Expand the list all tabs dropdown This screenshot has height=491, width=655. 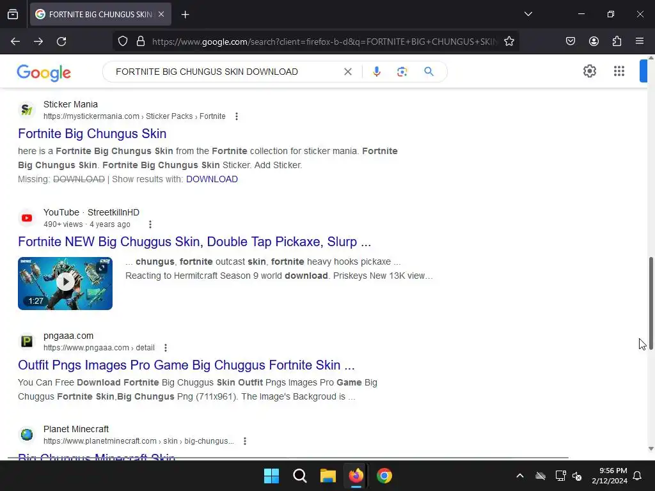click(528, 14)
